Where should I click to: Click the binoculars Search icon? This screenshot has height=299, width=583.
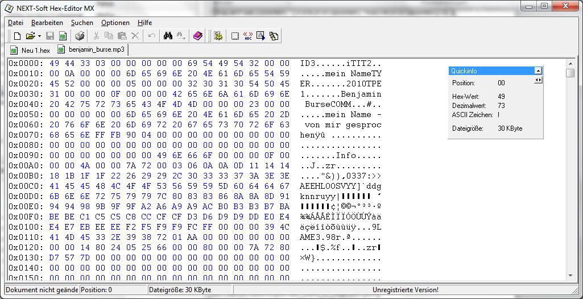168,36
